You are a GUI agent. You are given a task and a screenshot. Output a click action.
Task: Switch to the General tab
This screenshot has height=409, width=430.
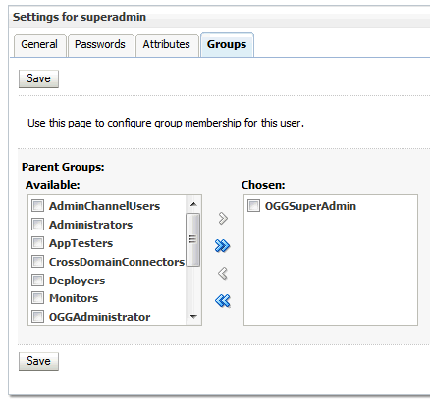[x=39, y=44]
